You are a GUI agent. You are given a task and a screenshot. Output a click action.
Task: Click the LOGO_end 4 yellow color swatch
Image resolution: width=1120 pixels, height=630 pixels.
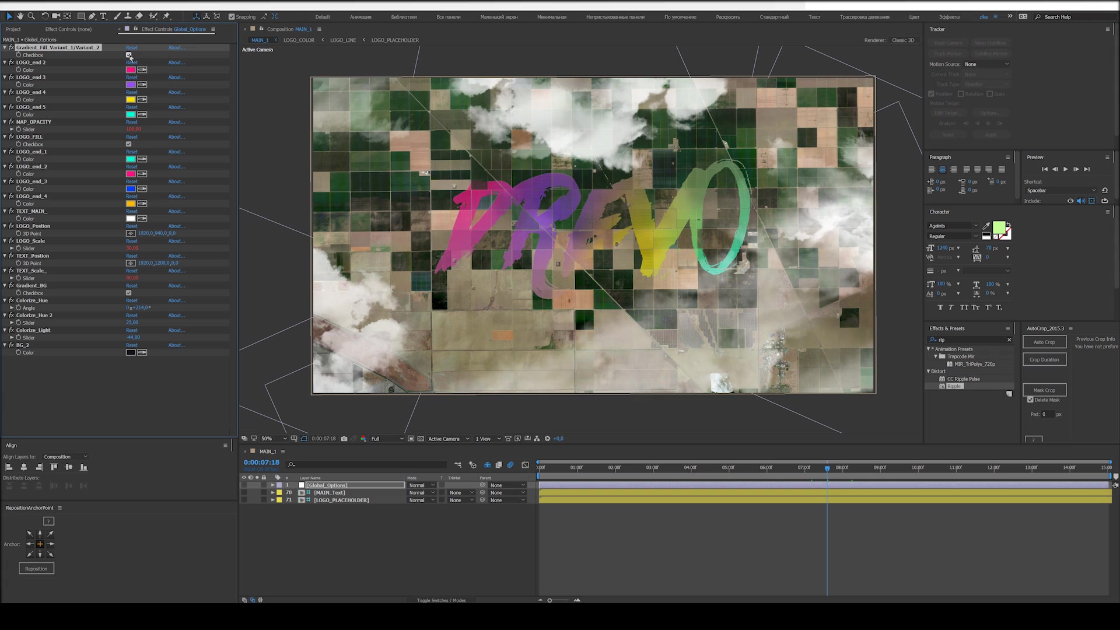pyautogui.click(x=131, y=100)
